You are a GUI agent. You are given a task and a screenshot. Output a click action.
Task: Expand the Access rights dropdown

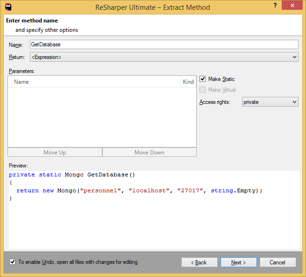[270, 102]
